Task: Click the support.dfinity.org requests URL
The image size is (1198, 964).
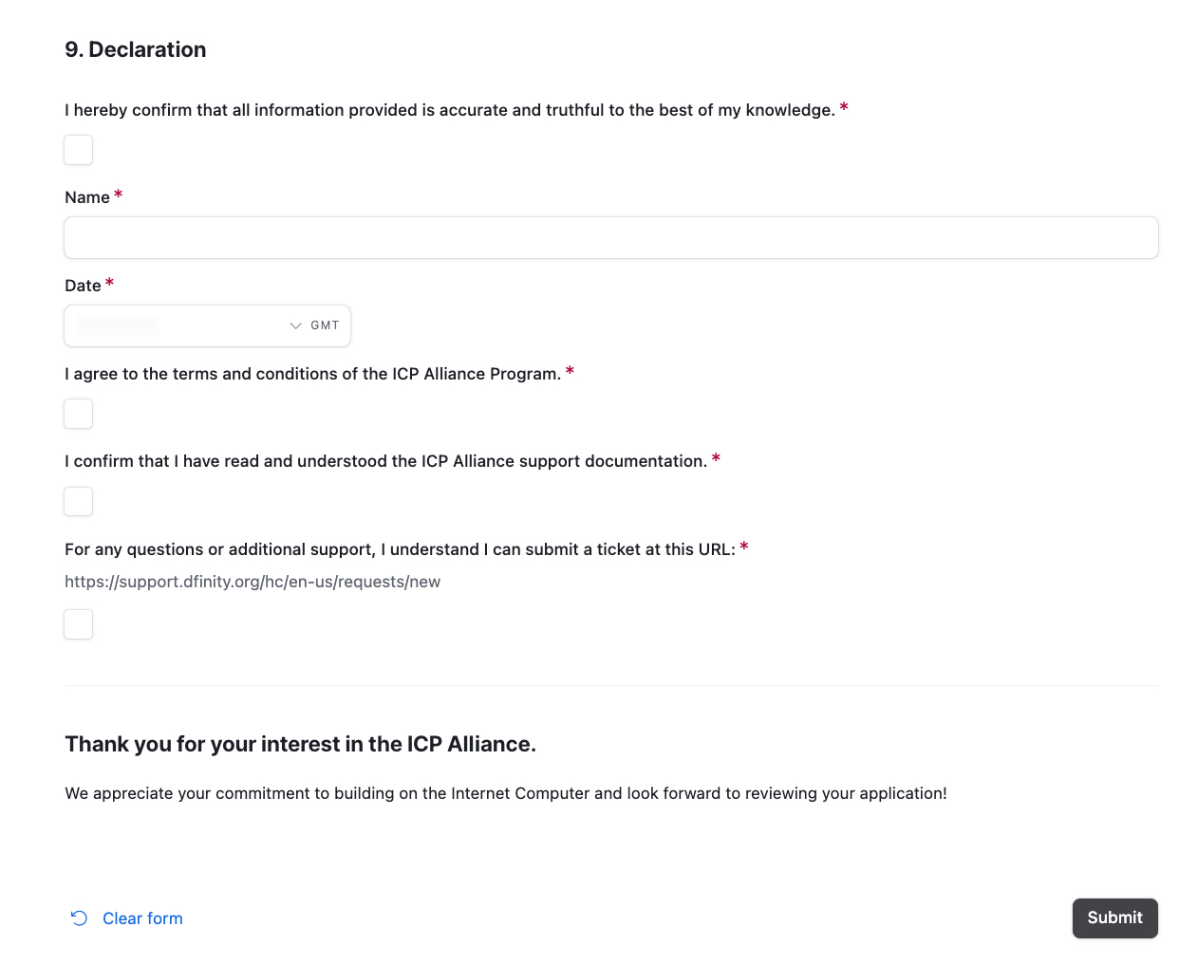Action: (x=253, y=582)
